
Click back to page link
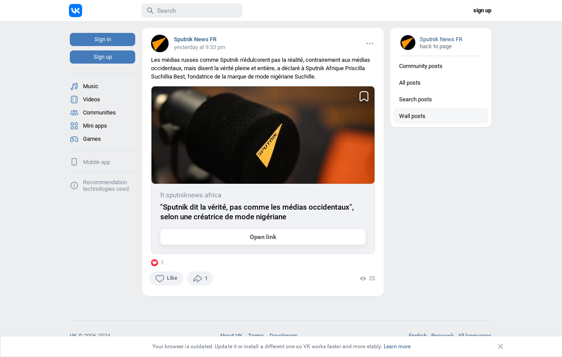(x=436, y=46)
